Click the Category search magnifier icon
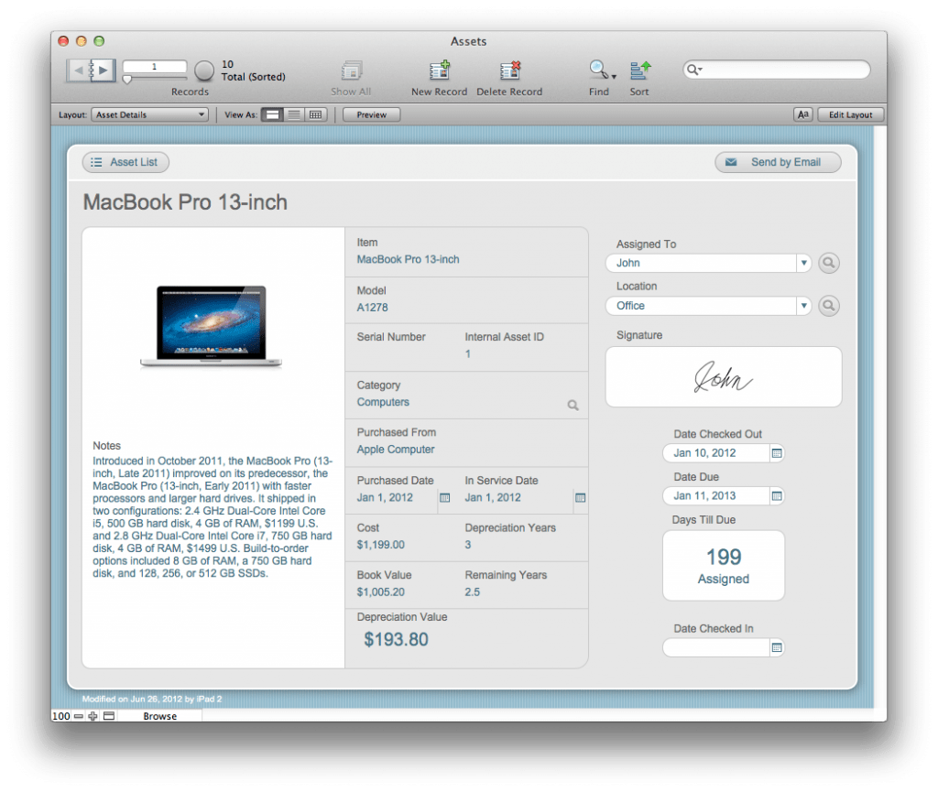 573,406
